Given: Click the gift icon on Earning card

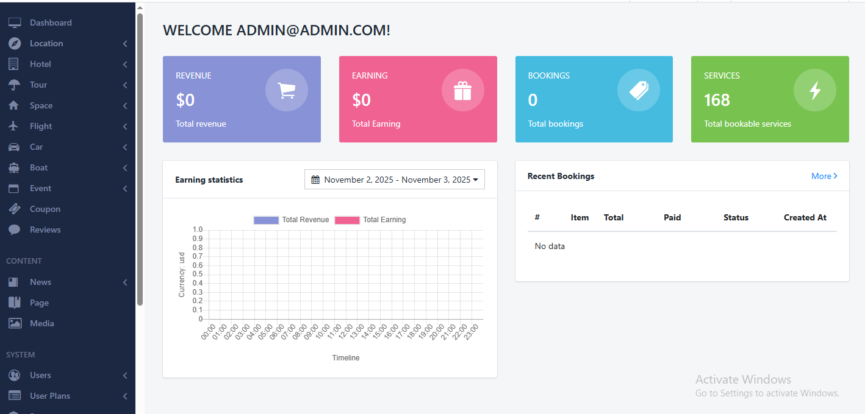Looking at the screenshot, I should coord(462,90).
